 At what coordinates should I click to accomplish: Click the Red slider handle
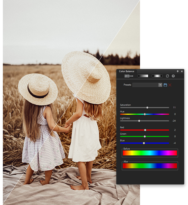(145, 130)
